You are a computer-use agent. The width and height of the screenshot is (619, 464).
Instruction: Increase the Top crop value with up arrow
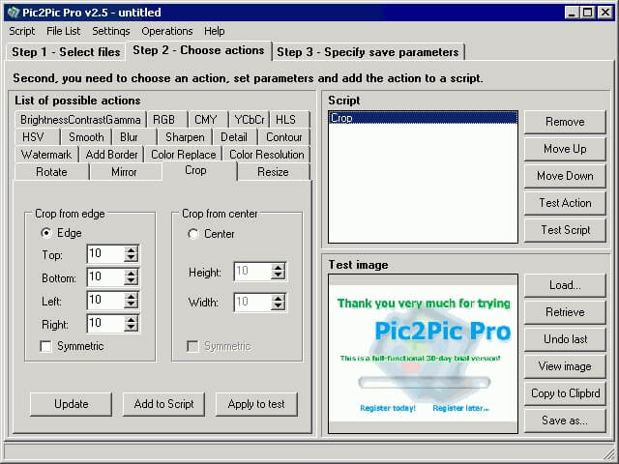coord(132,249)
